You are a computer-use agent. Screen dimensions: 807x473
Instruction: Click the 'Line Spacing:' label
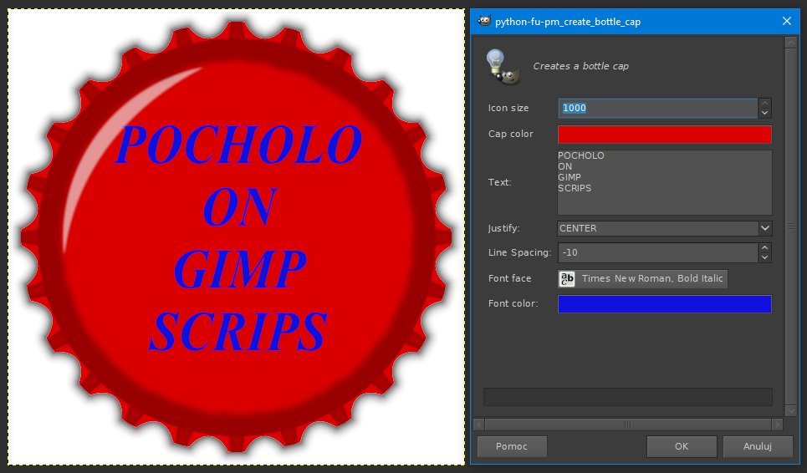(519, 252)
